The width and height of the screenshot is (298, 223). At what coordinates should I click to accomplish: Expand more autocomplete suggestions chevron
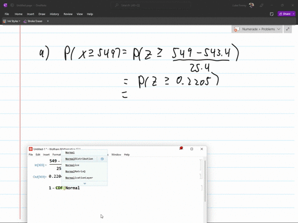click(84, 183)
